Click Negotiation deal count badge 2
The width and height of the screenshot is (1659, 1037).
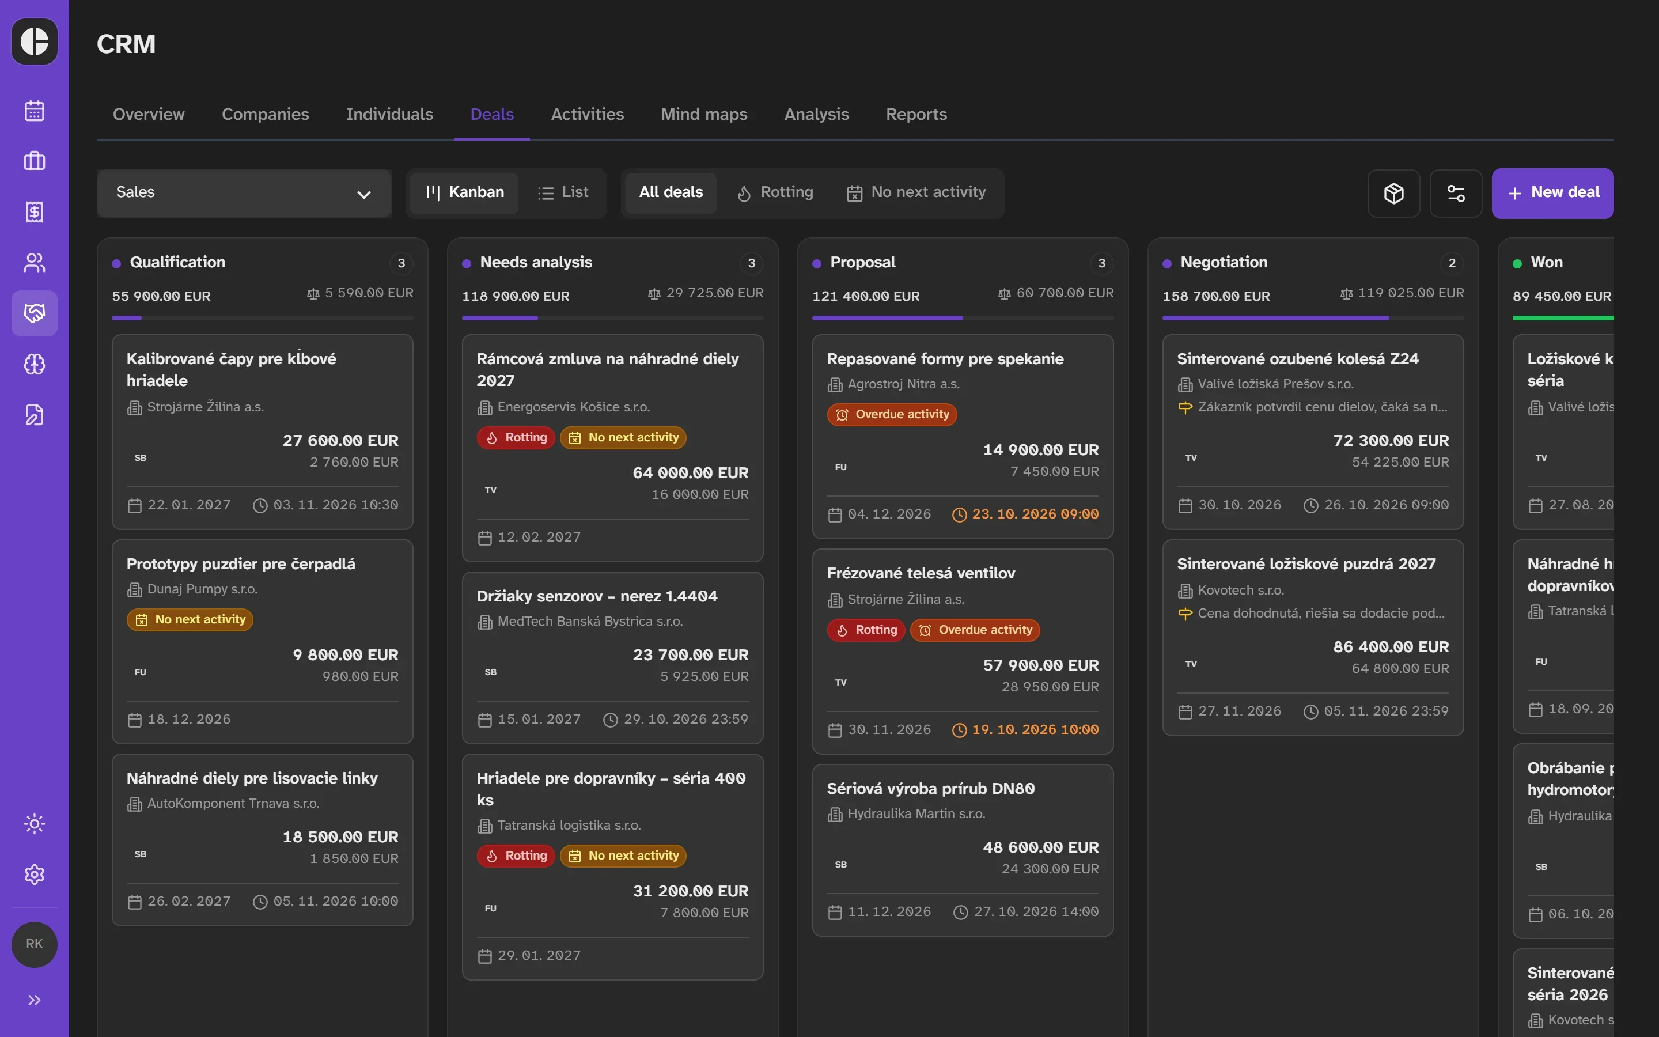pos(1451,263)
